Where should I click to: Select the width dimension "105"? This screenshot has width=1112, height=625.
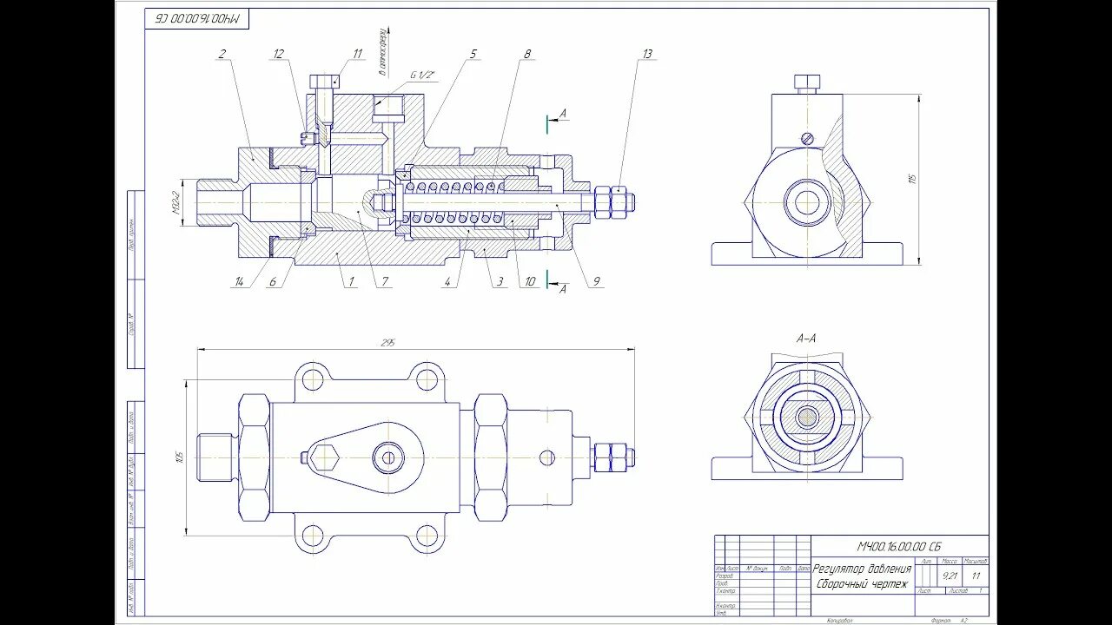click(181, 457)
